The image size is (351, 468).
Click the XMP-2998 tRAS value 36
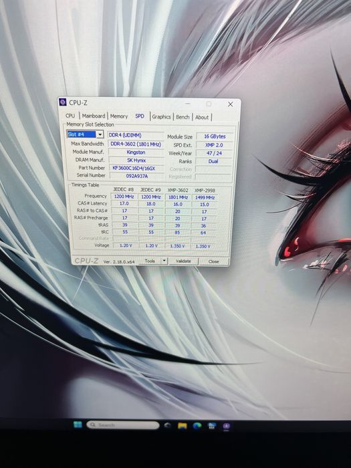tap(203, 226)
